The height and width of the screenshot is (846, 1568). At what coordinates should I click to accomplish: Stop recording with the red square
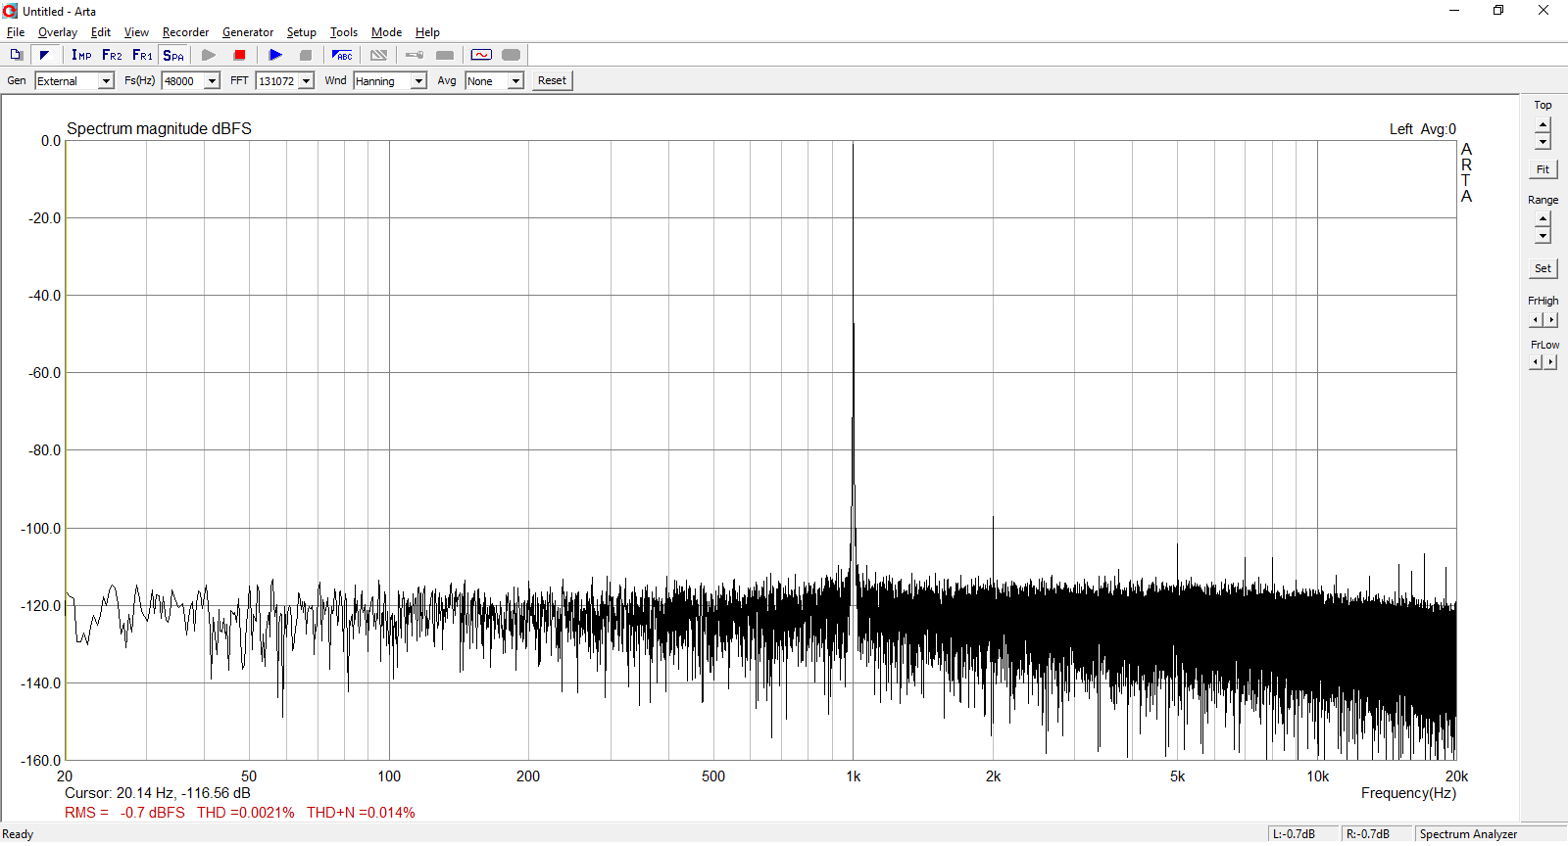click(x=239, y=55)
